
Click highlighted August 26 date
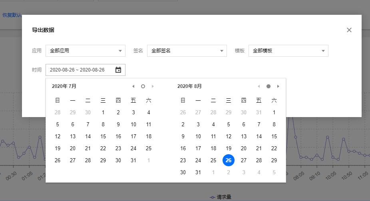pos(229,160)
